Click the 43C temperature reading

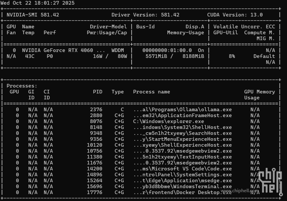click(x=28, y=56)
